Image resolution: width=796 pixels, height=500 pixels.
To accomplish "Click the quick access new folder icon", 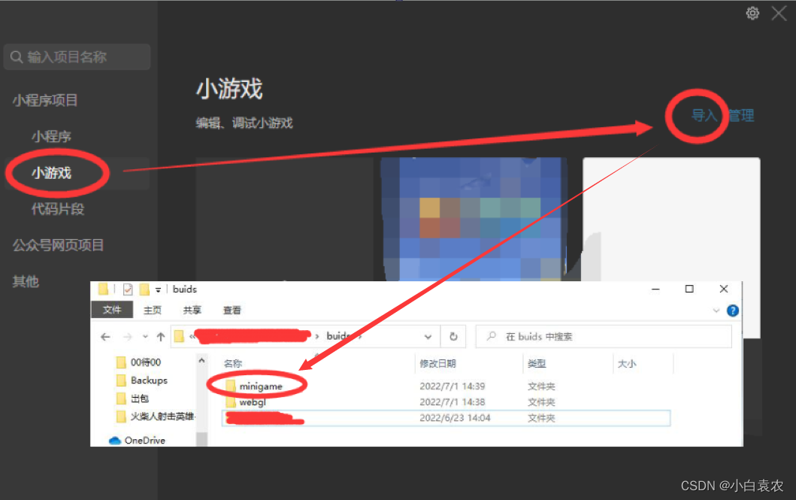I will [144, 289].
